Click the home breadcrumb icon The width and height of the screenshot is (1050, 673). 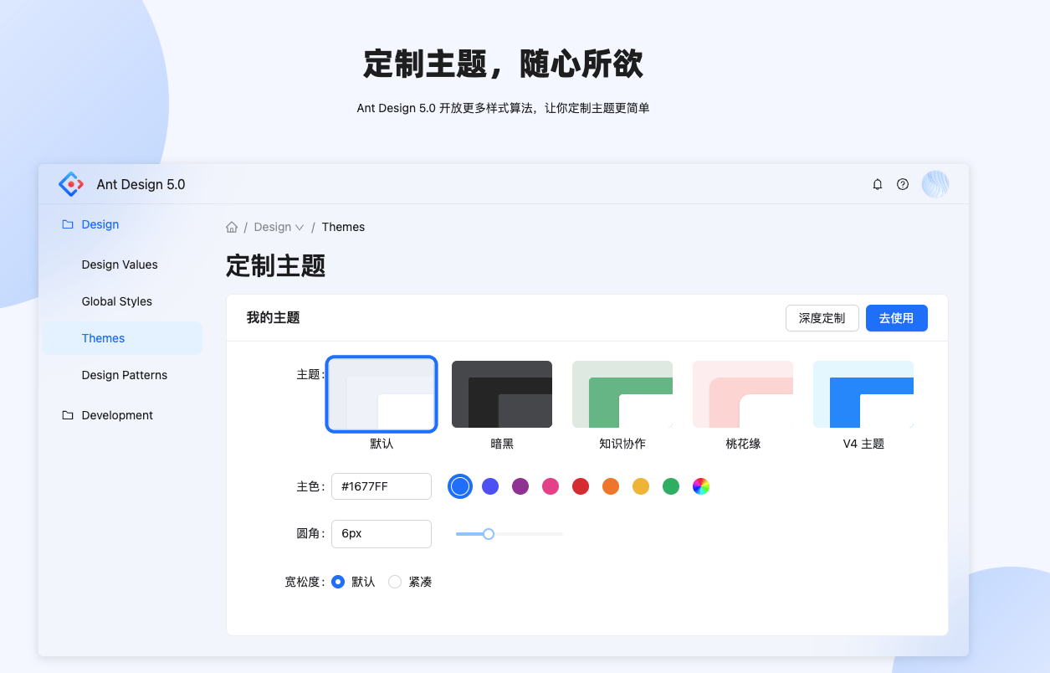click(x=232, y=227)
